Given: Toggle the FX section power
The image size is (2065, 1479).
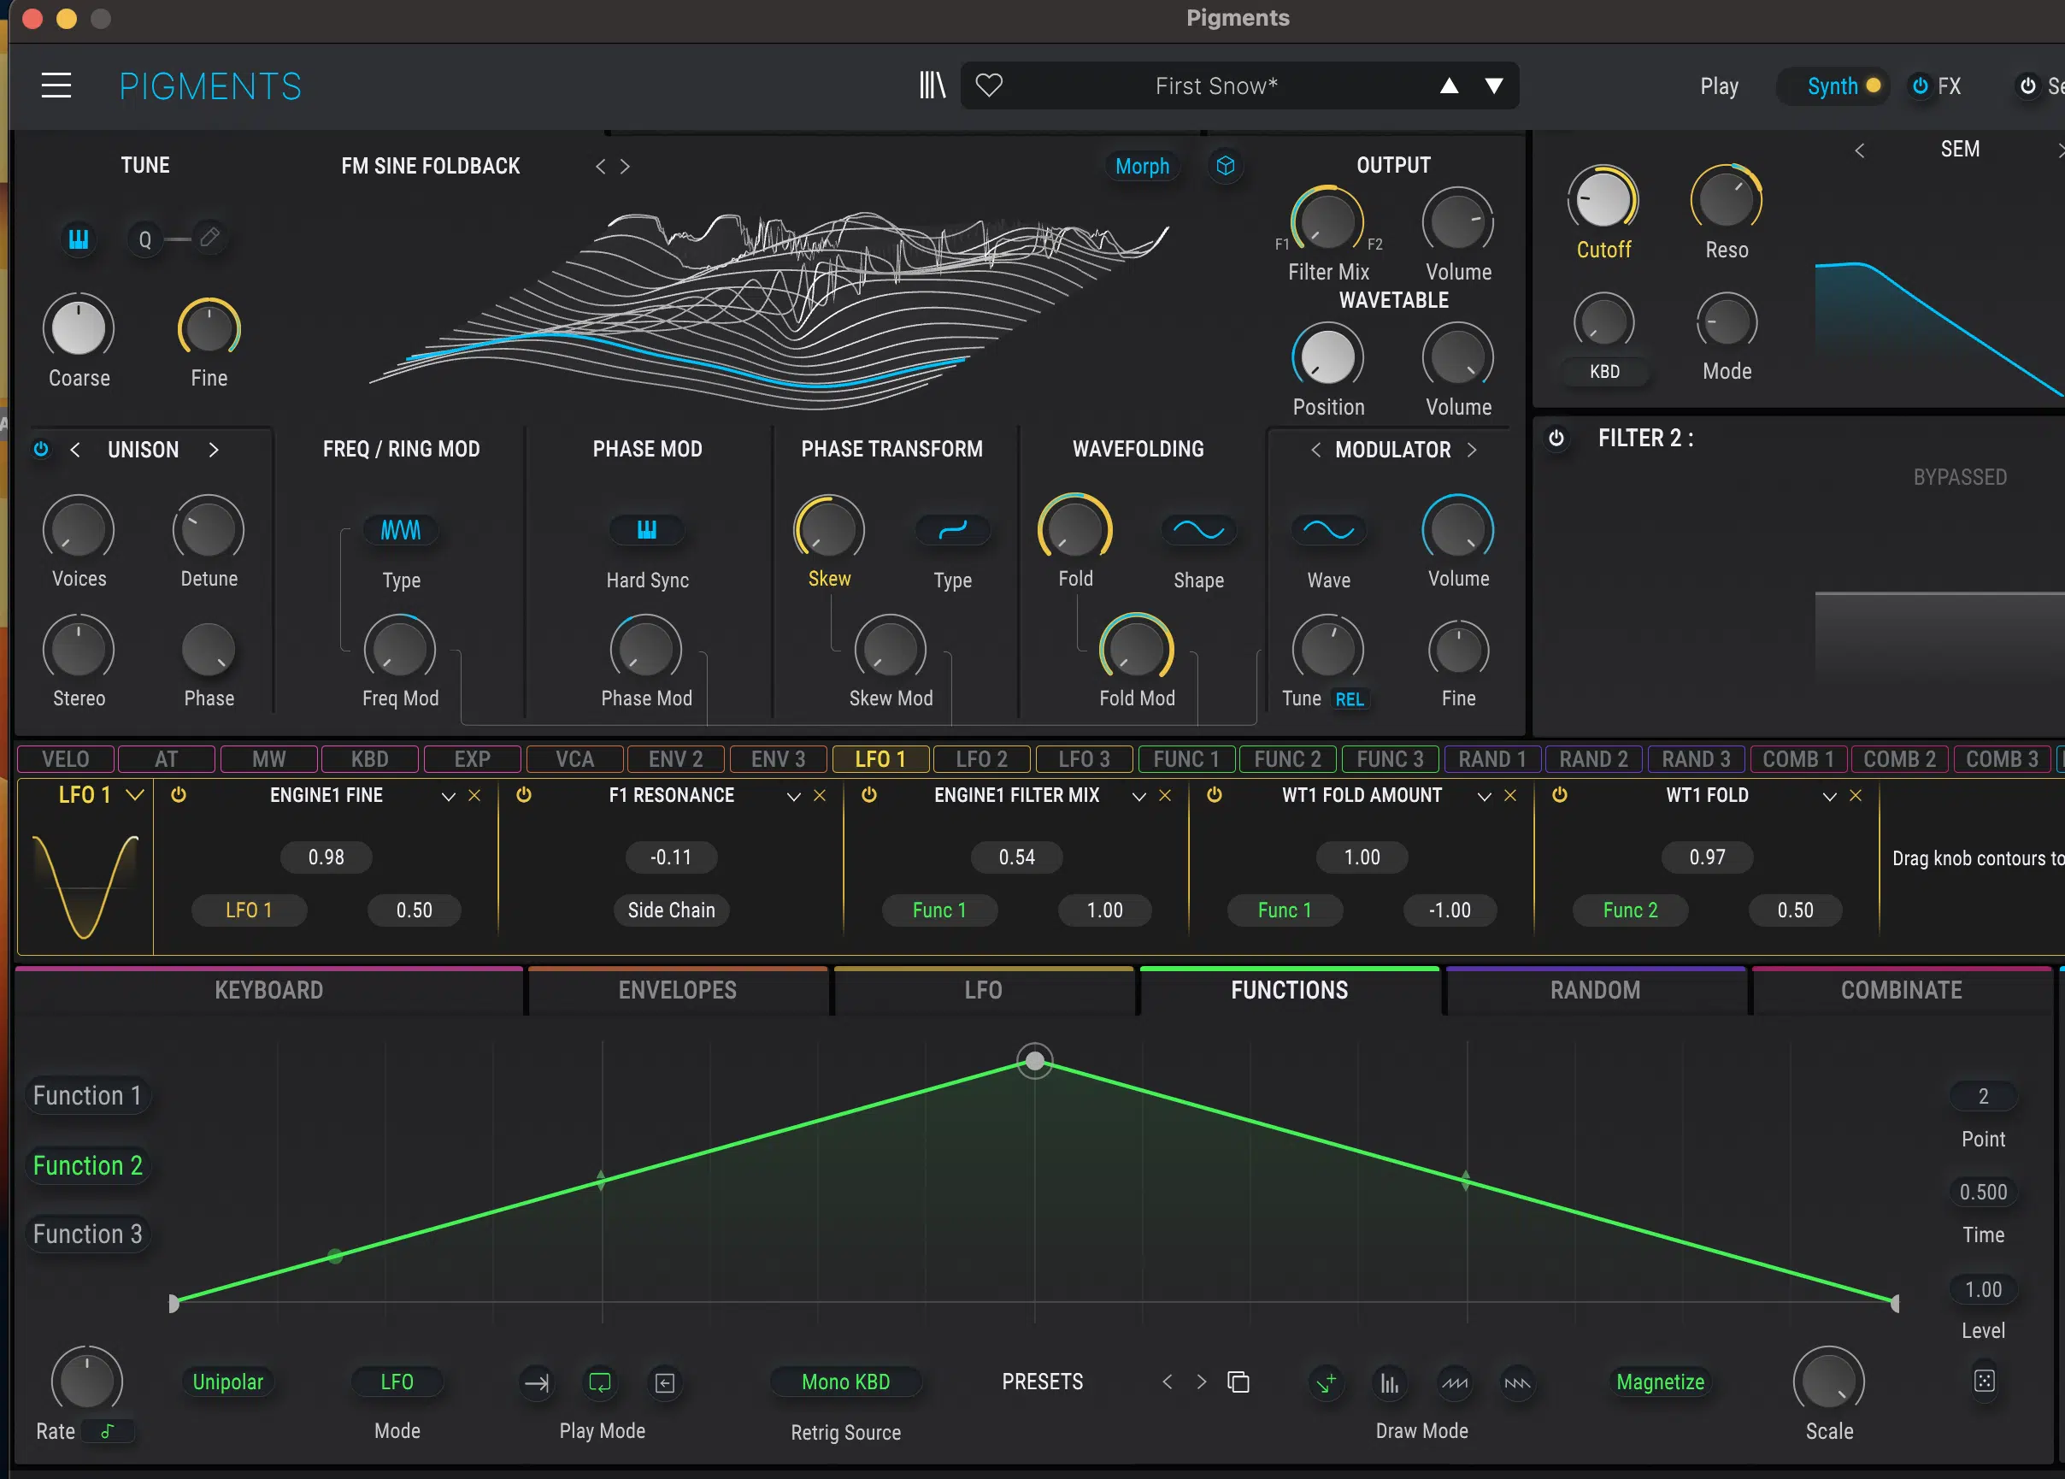Looking at the screenshot, I should point(1921,85).
